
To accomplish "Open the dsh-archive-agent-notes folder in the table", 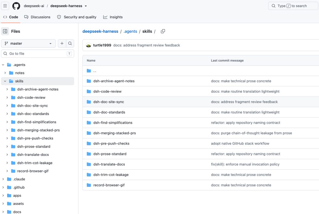I will tap(114, 81).
